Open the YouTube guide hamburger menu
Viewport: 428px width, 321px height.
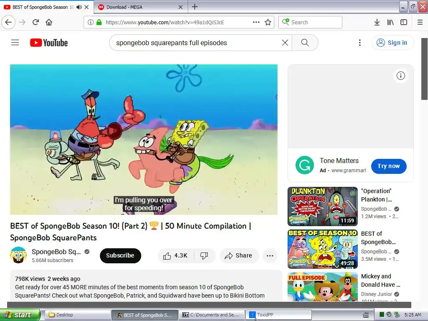pos(15,43)
